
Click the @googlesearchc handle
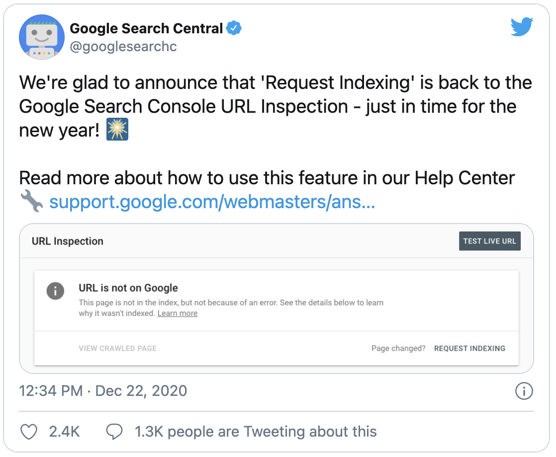123,46
